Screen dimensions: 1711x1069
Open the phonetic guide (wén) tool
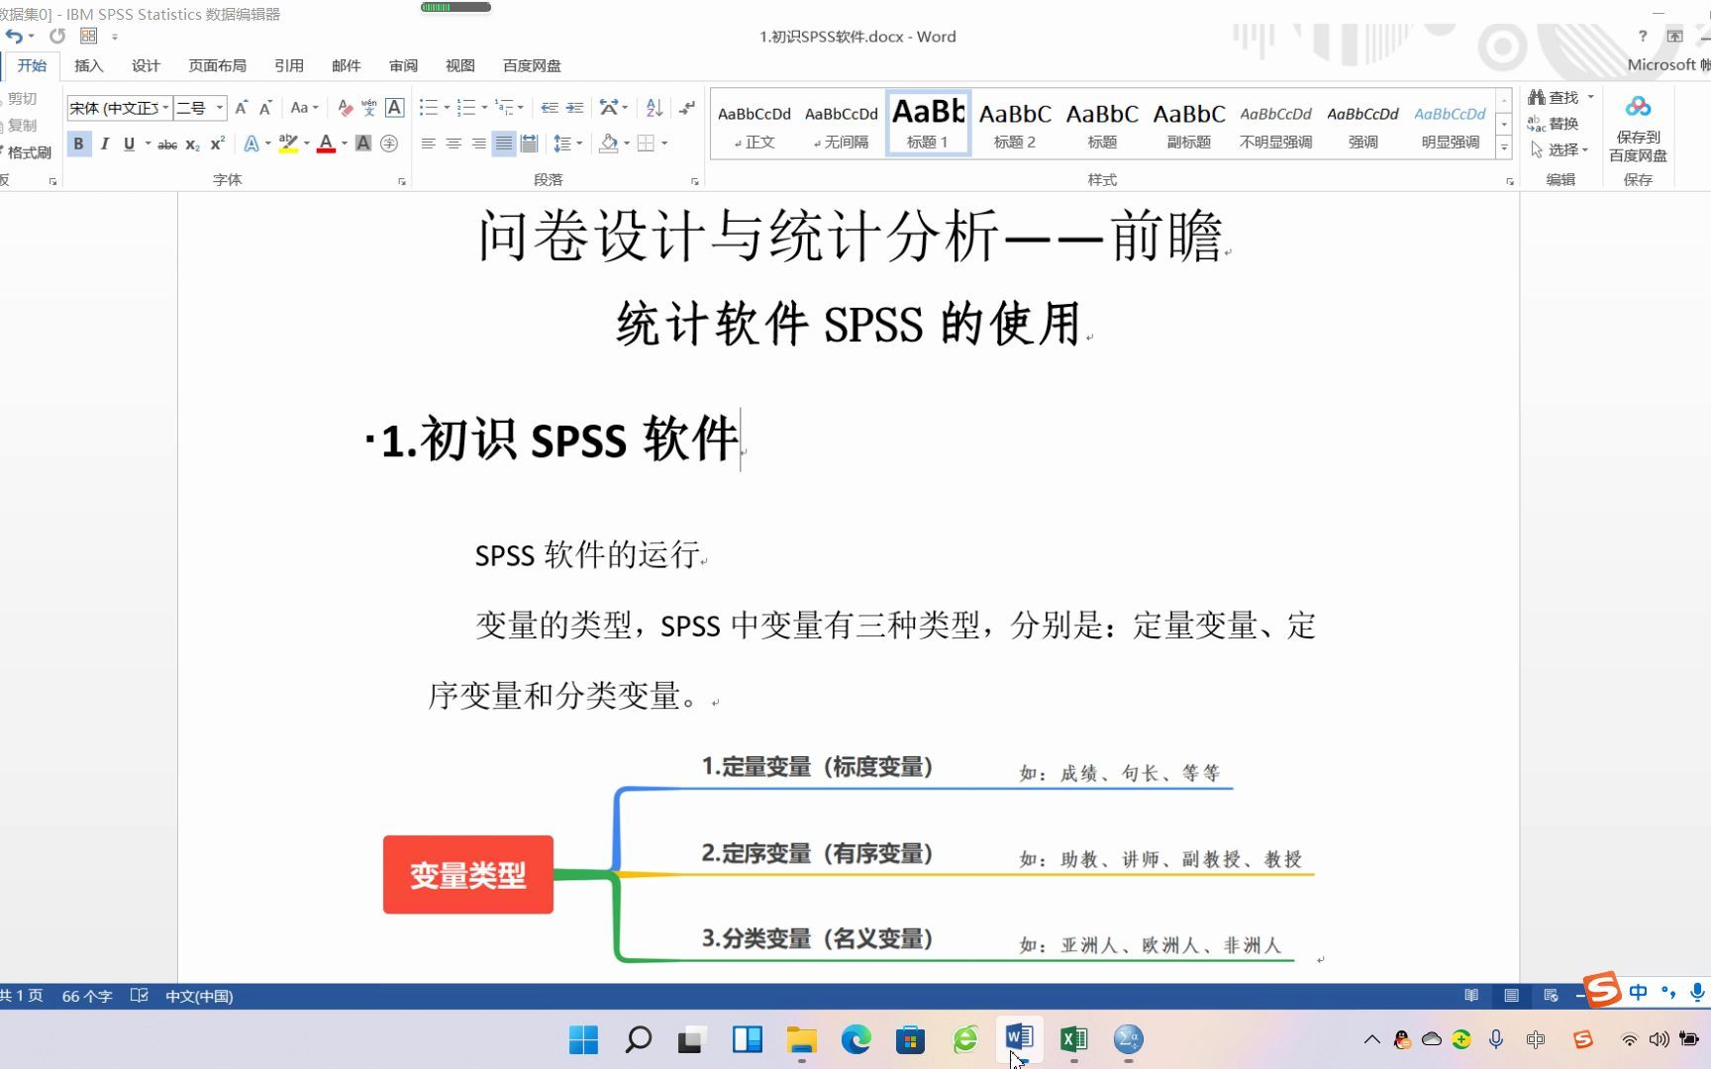369,108
